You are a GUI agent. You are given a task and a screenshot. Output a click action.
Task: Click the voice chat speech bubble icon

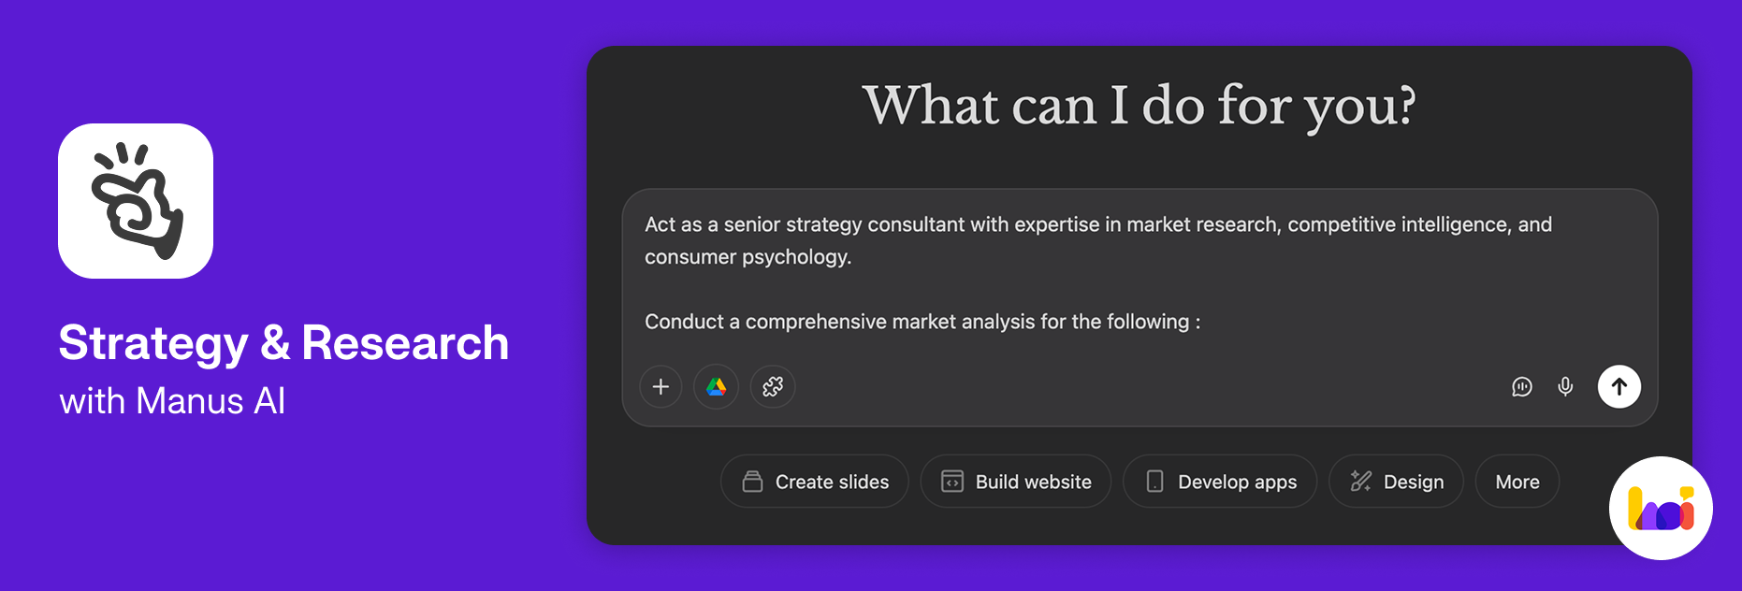1521,386
